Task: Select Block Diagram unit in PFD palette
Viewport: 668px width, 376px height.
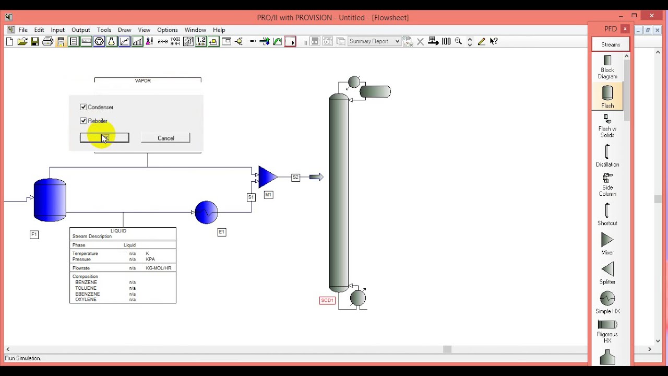Action: (x=607, y=67)
